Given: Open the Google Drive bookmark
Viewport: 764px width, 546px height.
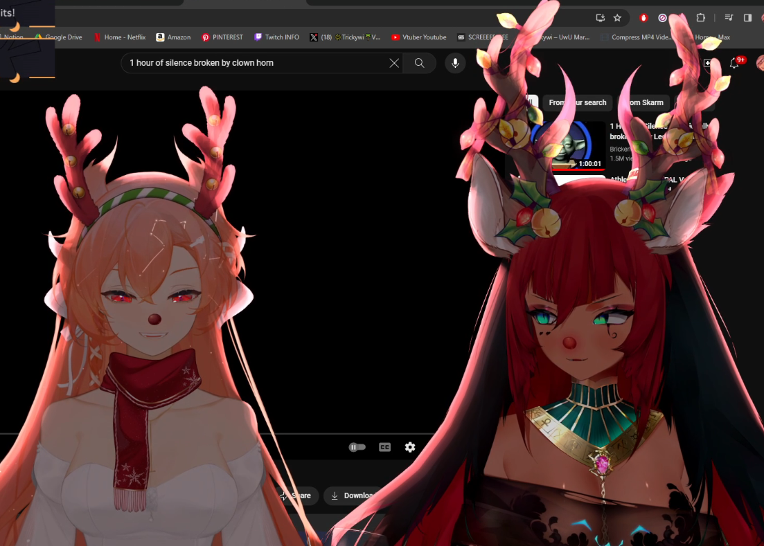Looking at the screenshot, I should point(58,37).
